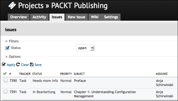Collapse the Filters section triangle
The image size is (178, 101).
click(6, 41)
